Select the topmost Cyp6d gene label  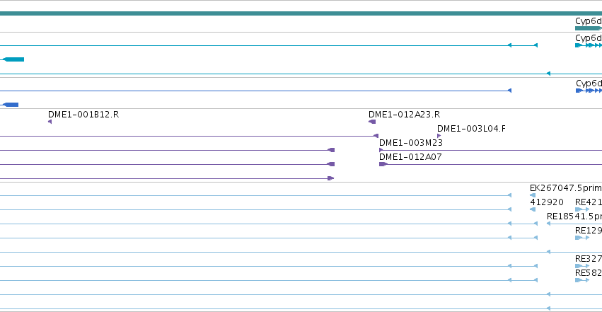588,21
